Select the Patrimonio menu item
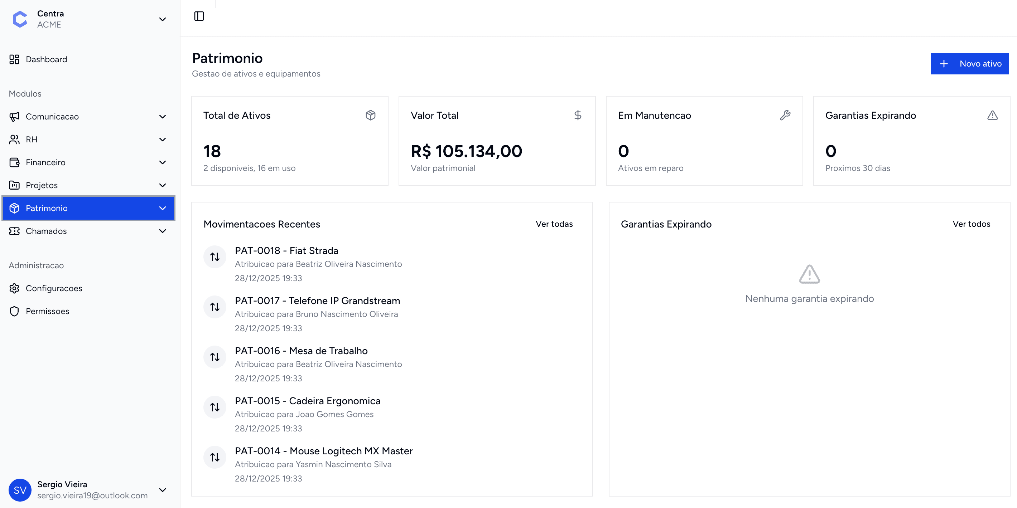Image resolution: width=1017 pixels, height=508 pixels. tap(47, 208)
